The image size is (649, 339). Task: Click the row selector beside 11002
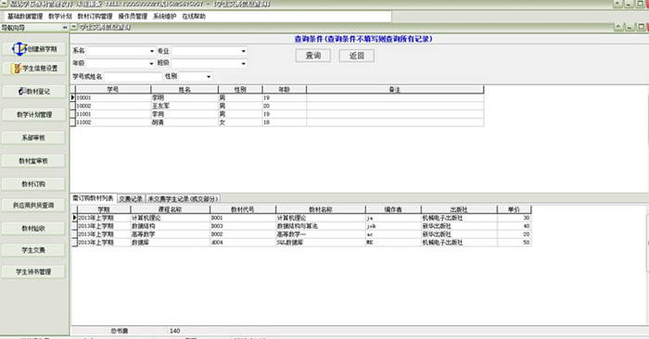point(73,122)
